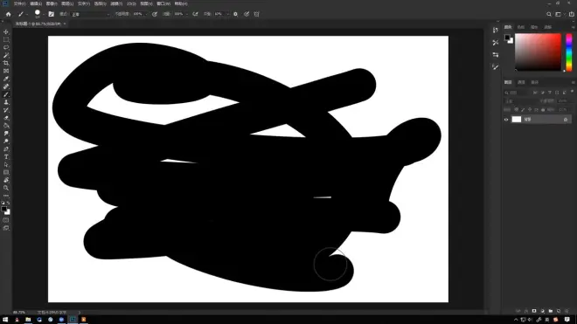Toggle lock image pixels brush icon
This screenshot has width=577, height=324.
tap(523, 109)
